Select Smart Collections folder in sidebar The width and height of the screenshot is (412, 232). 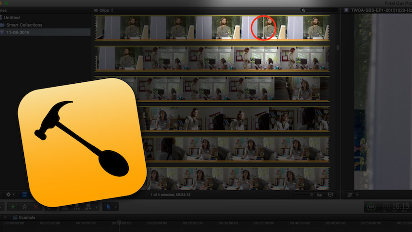23,25
